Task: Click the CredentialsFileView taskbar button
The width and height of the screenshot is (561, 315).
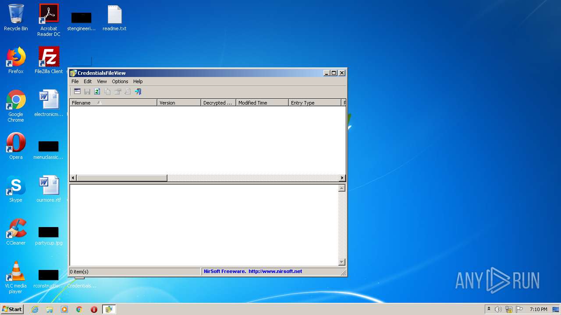Action: pos(109,309)
